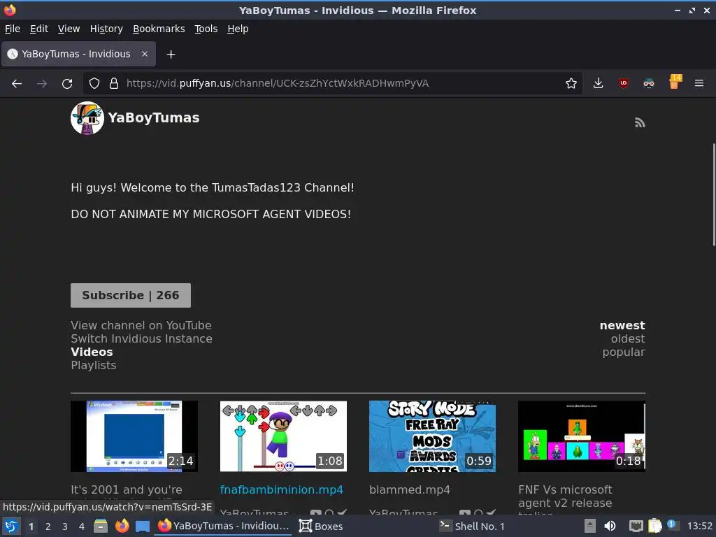Click the 13:52 clock in taskbar

[x=699, y=527]
